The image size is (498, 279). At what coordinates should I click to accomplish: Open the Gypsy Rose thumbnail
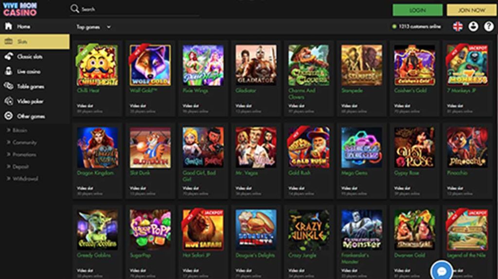click(415, 148)
